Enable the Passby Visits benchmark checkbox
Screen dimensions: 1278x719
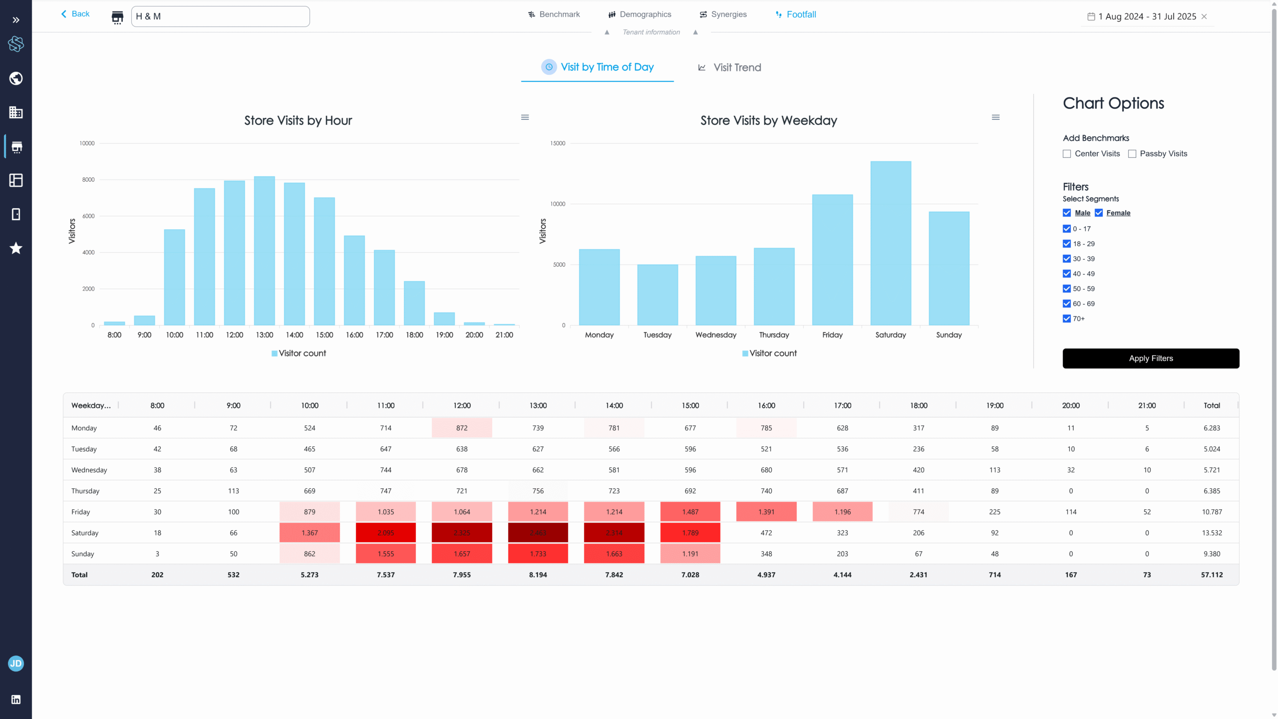(1132, 154)
